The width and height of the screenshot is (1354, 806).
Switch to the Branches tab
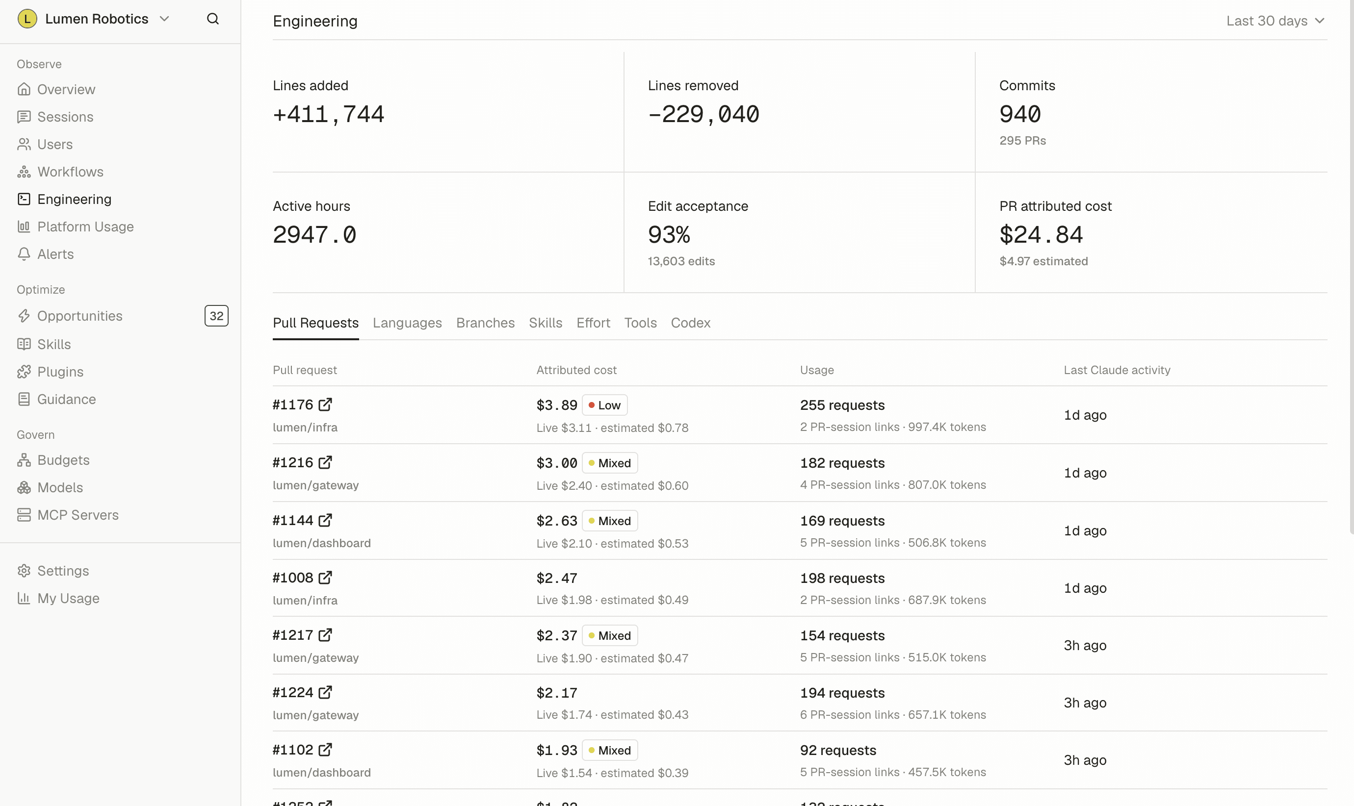tap(485, 323)
